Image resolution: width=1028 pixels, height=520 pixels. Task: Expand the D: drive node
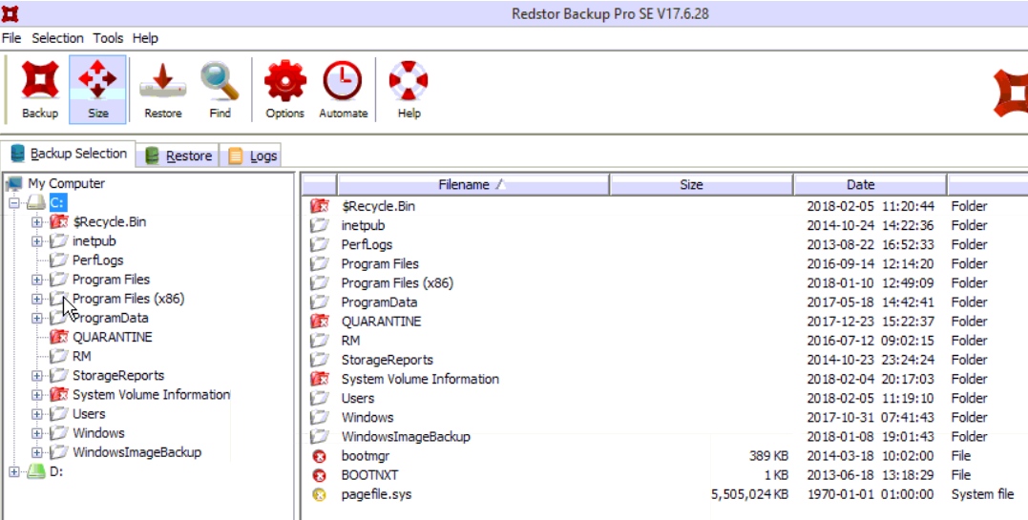pyautogui.click(x=14, y=471)
